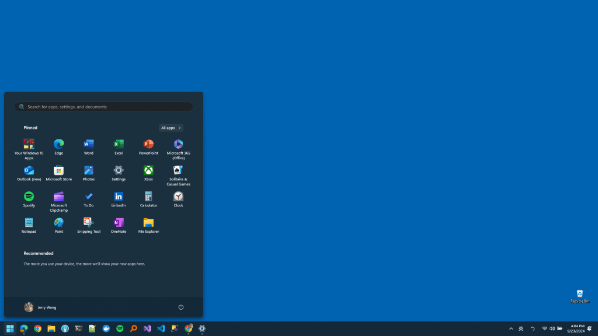Open the To Do app
598x336 pixels.
[89, 199]
